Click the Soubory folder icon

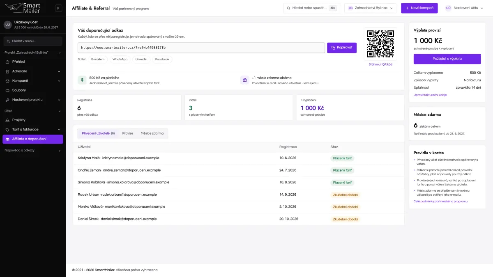(x=7, y=90)
